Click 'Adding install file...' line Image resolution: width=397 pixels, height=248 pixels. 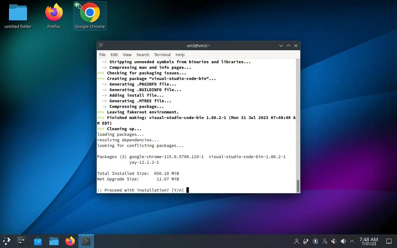133,95
